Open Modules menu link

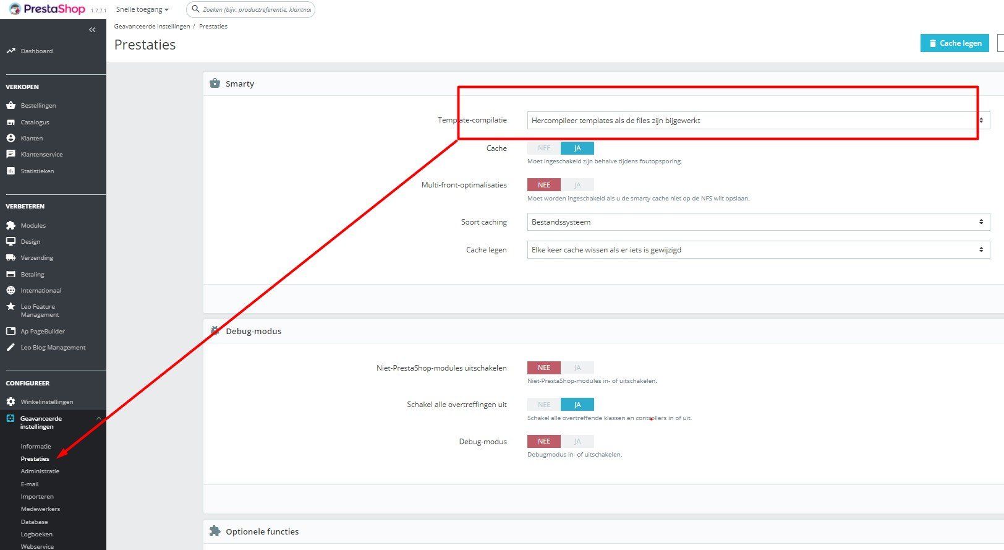[x=33, y=225]
